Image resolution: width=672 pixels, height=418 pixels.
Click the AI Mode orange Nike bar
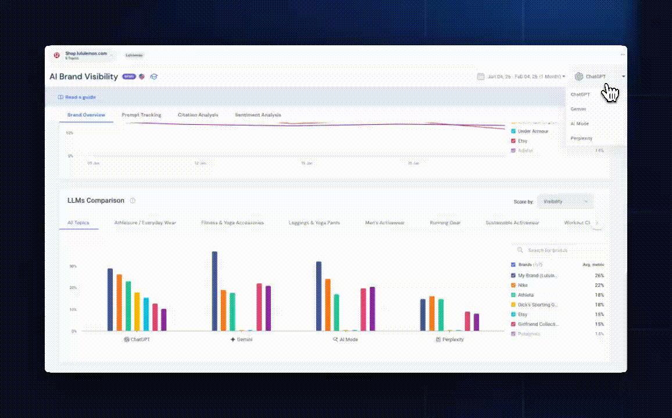point(328,305)
